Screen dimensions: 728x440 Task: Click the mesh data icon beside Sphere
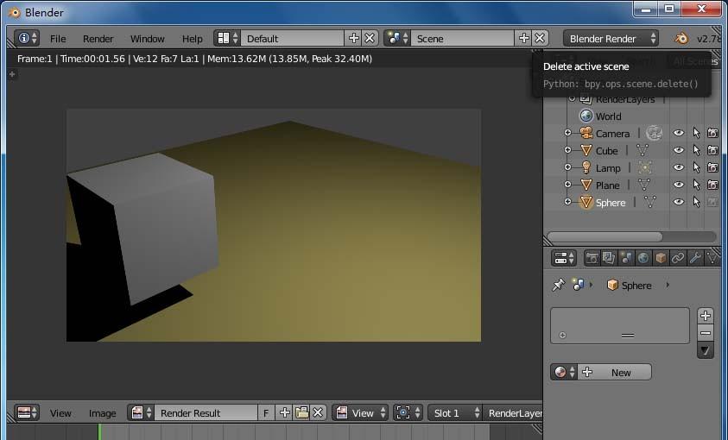(650, 202)
